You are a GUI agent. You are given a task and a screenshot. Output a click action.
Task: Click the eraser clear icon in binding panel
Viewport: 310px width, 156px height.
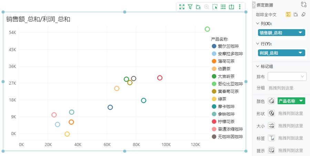tap(303, 14)
